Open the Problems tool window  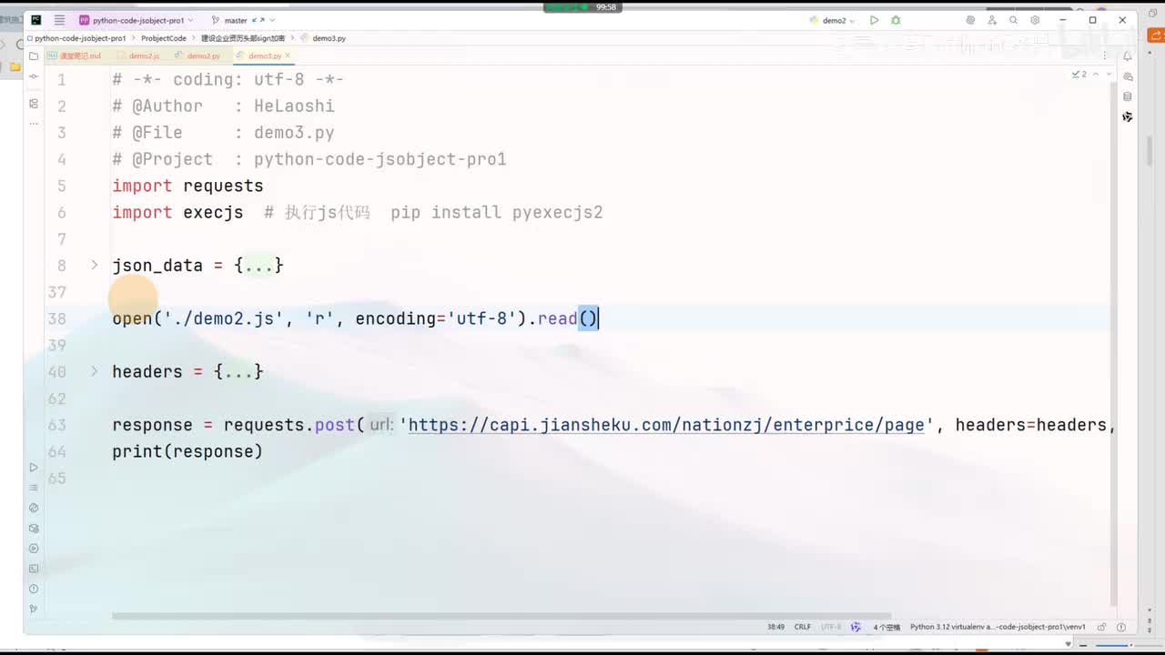pos(34,589)
